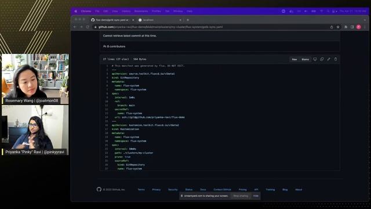Open the Training footer link

click(270, 190)
